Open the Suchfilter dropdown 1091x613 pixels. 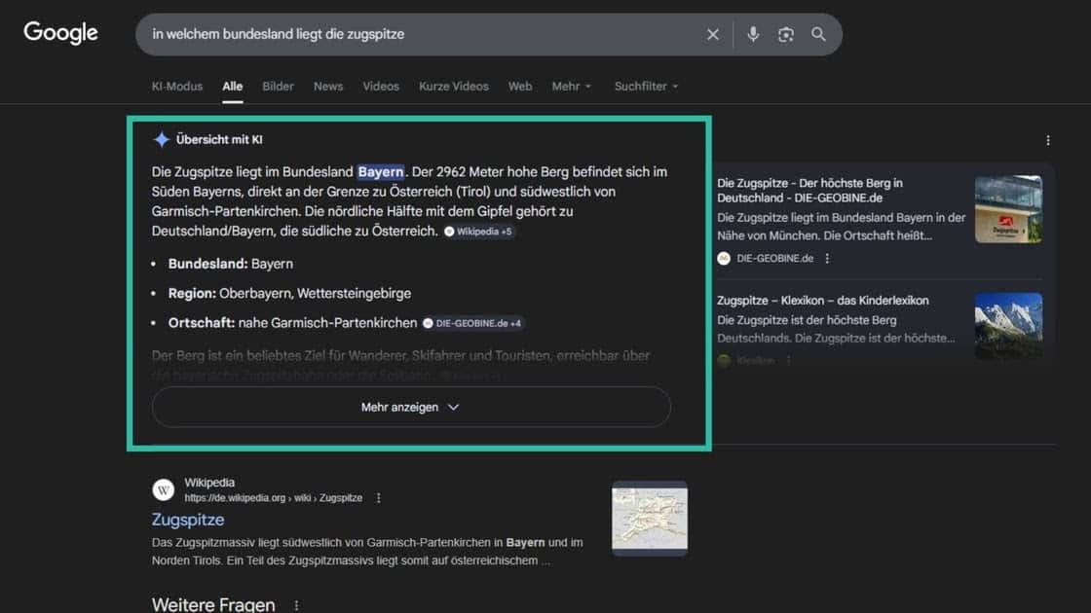click(645, 86)
